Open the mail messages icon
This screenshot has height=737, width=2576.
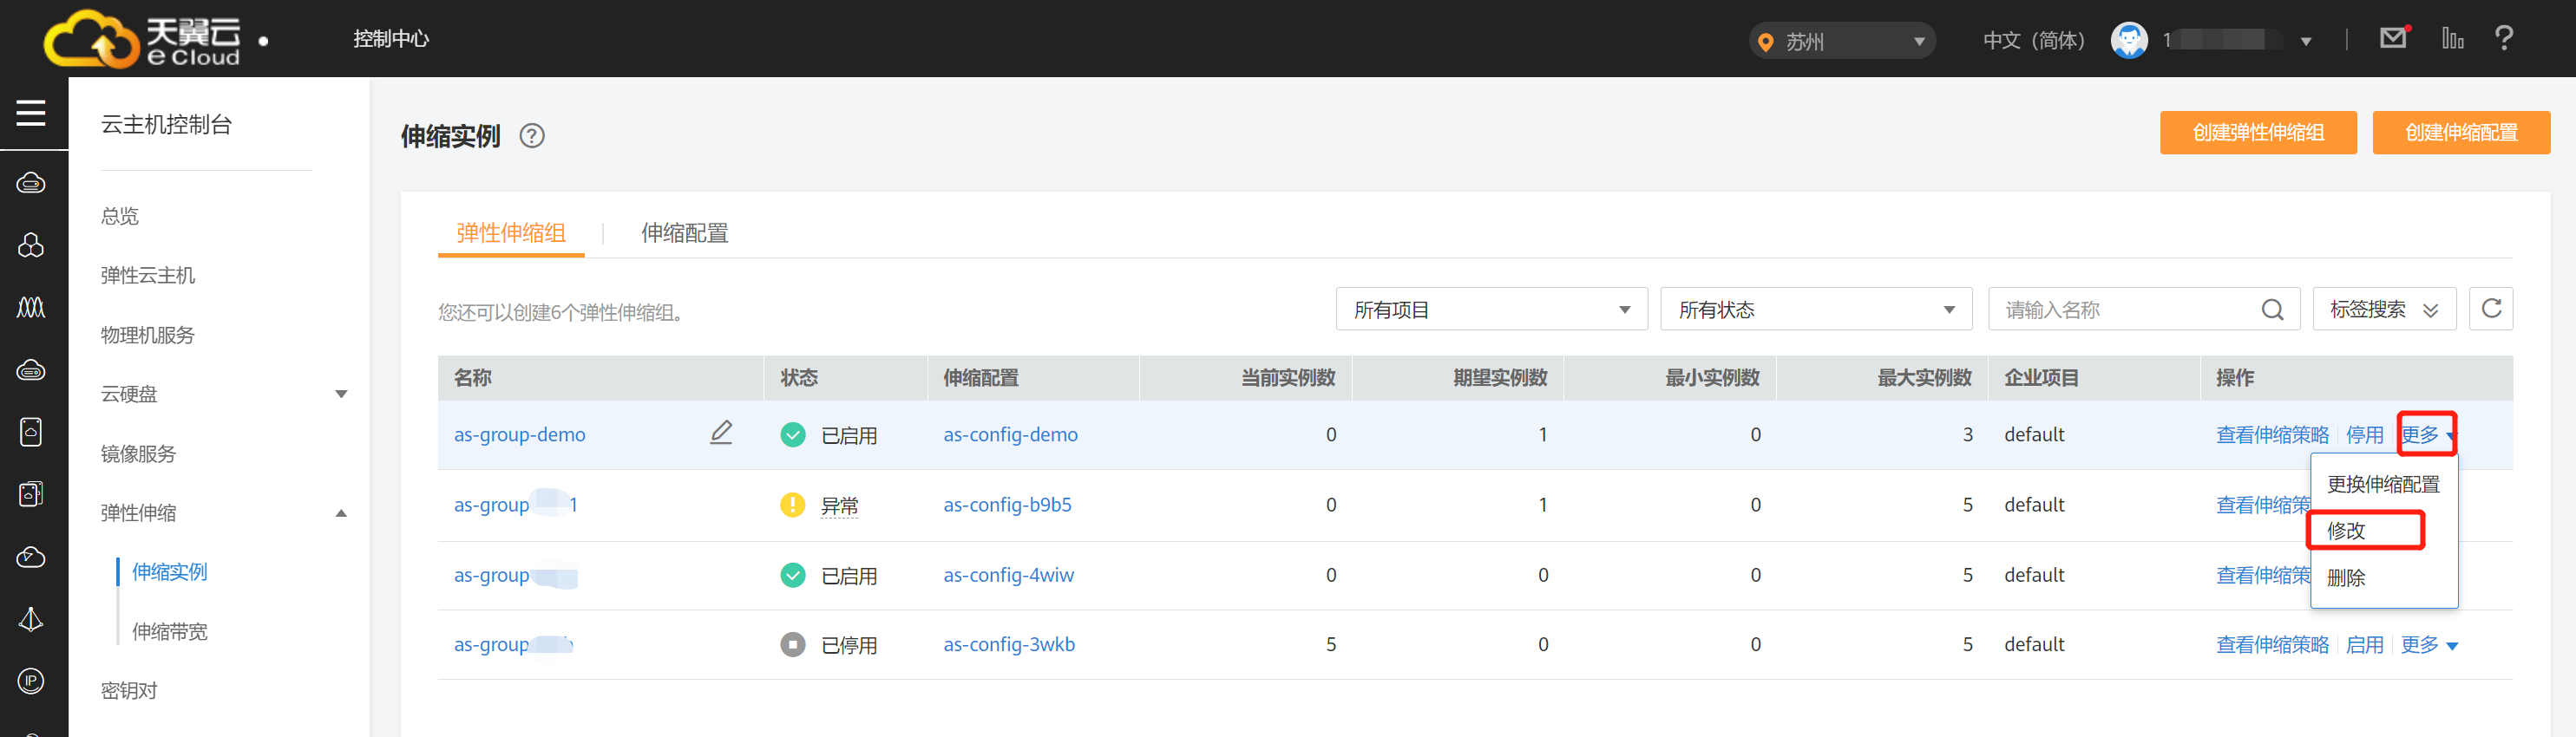click(x=2393, y=38)
